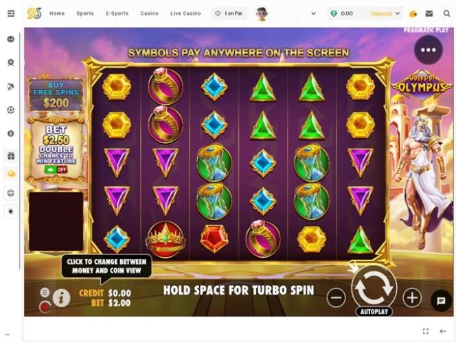Open the wallet icon next to Deposit
Screen dimensions: 456x342
point(413,14)
